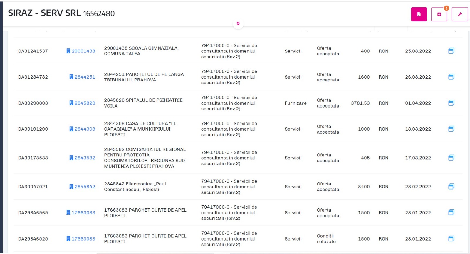Click the pink PDF export button
This screenshot has width=470, height=254.
pos(419,14)
